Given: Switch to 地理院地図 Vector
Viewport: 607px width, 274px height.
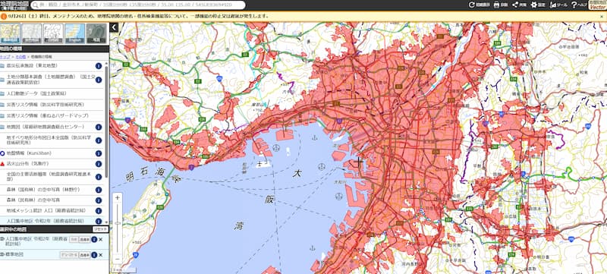Looking at the screenshot, I should (x=598, y=5).
